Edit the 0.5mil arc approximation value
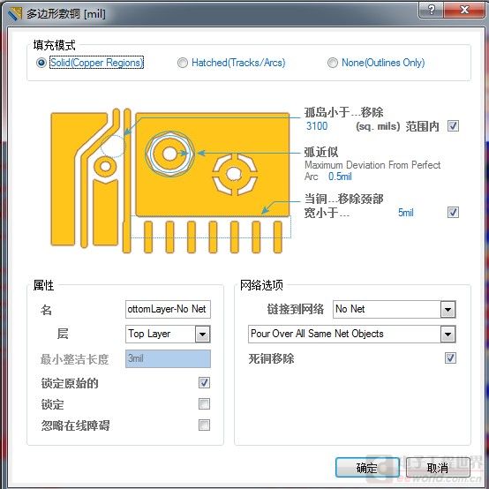Viewport: 489px width, 489px height. point(340,177)
